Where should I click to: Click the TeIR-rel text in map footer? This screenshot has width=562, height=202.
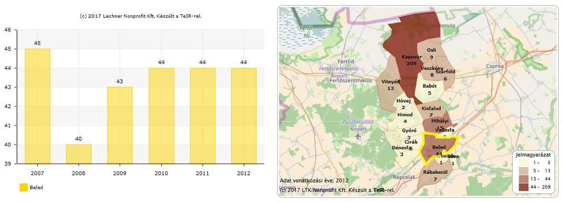click(384, 190)
